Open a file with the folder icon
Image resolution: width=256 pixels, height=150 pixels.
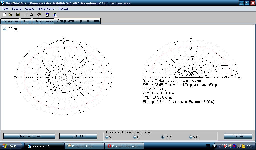pos(10,15)
